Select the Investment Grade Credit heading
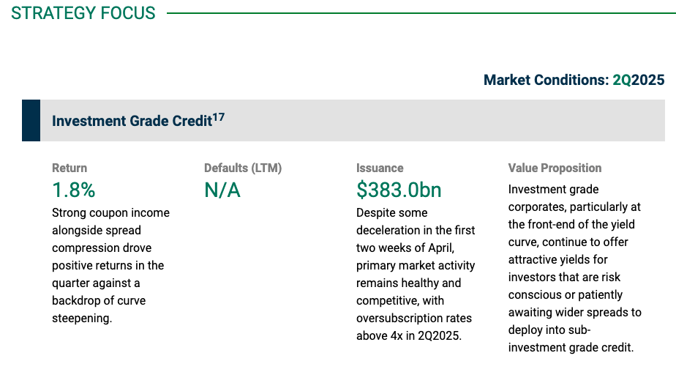Viewport: 676px width, 383px height. [x=132, y=121]
